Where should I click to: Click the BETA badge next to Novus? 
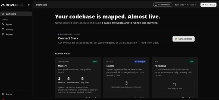click(x=21, y=5)
